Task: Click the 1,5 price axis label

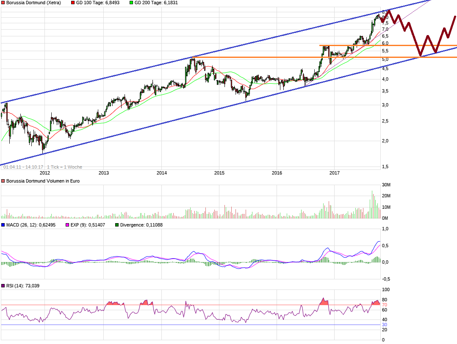Action: 385,167
